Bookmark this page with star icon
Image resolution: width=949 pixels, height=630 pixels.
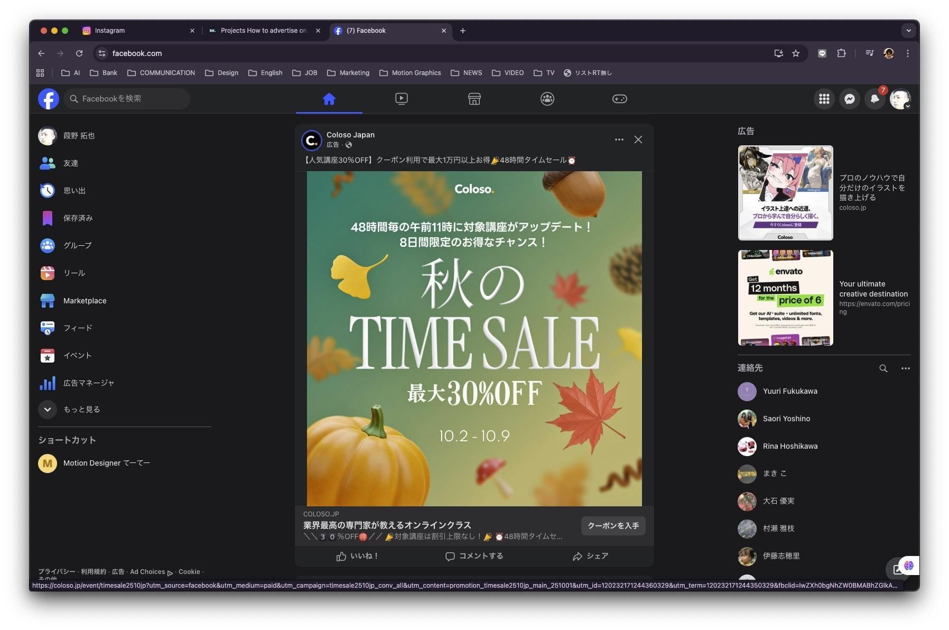coord(796,53)
